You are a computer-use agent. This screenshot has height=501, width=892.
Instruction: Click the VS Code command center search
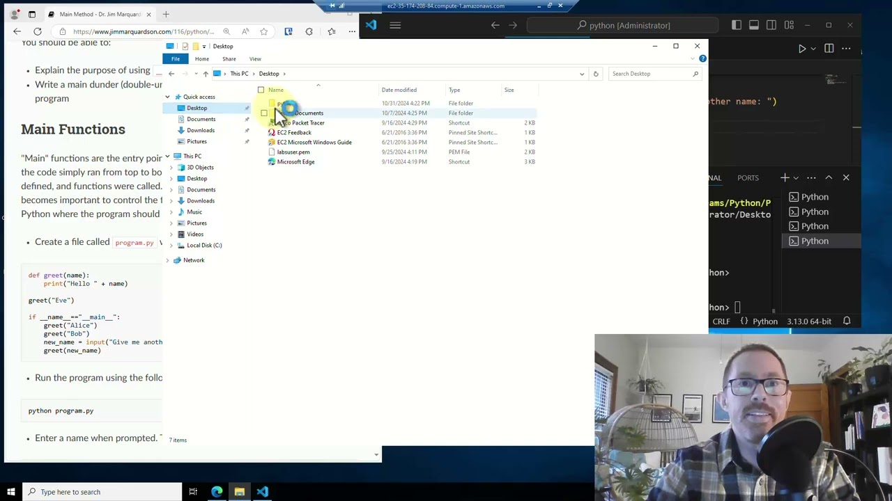tap(622, 25)
